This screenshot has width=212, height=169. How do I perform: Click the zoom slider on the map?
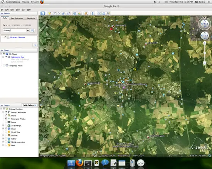pos(205,53)
